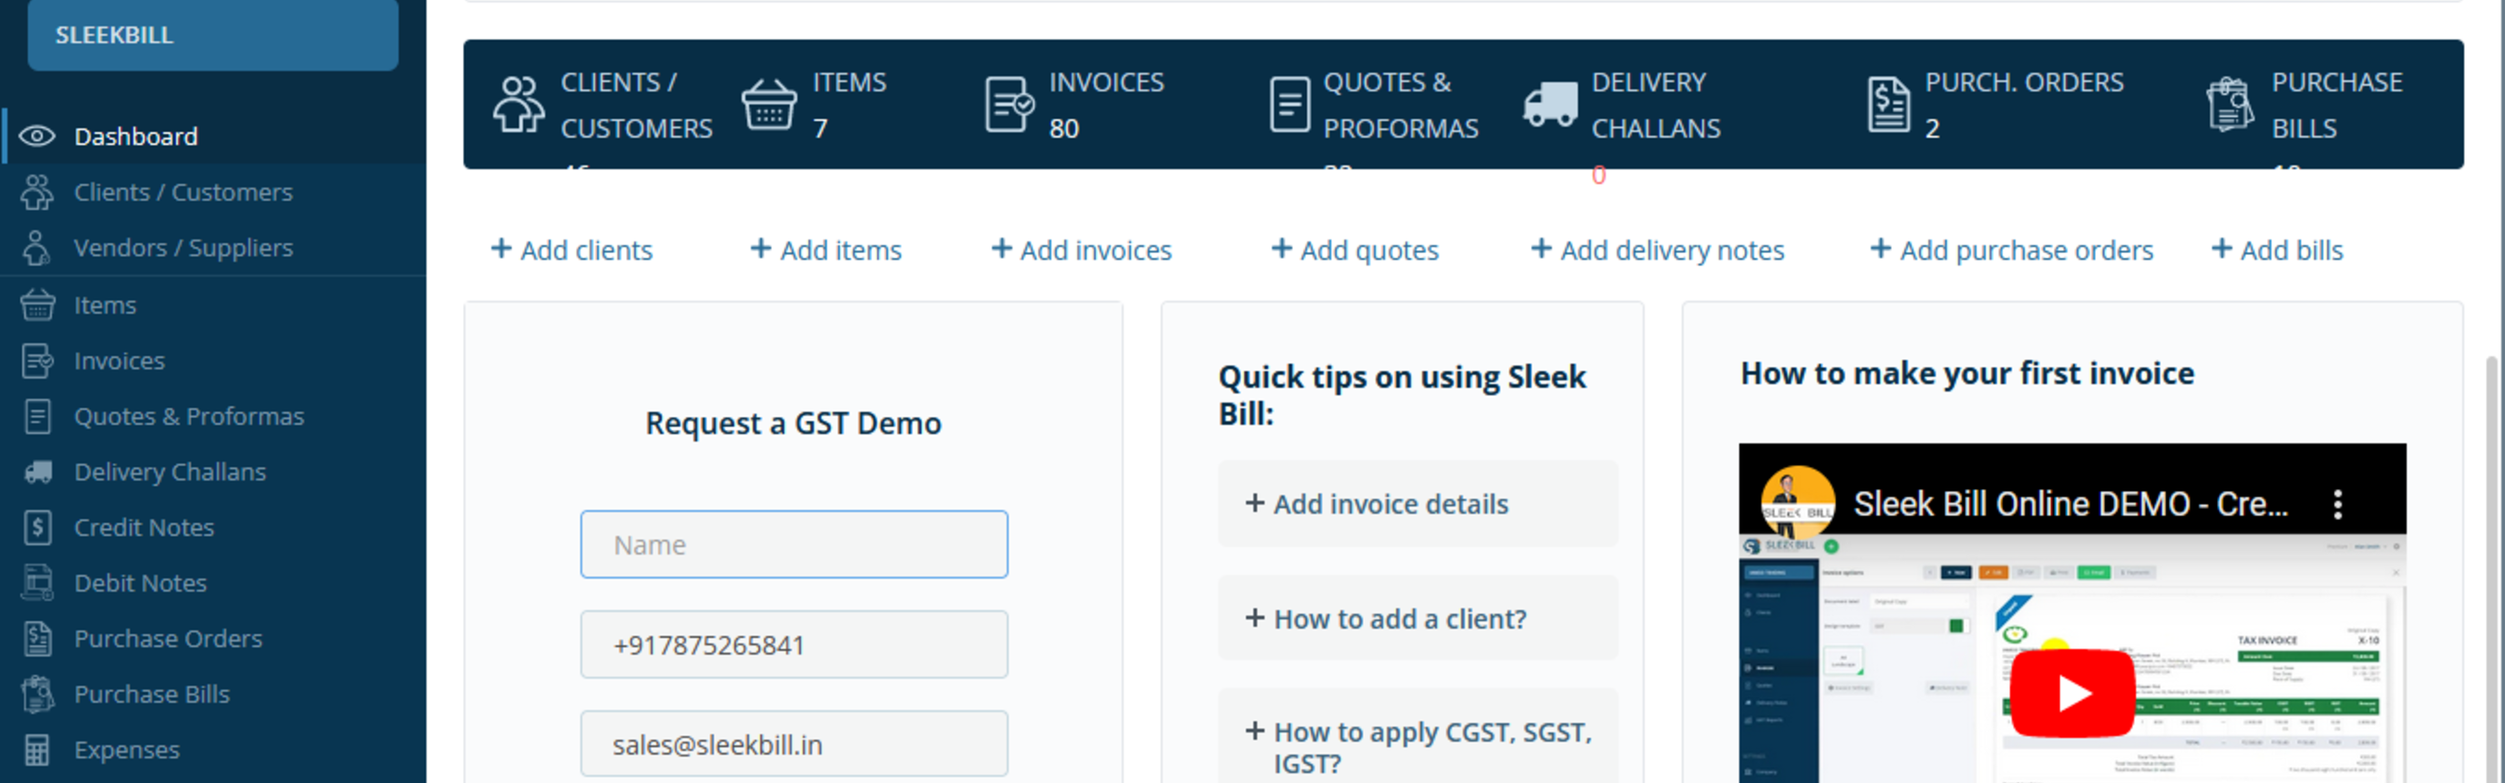Open the YouTube video options menu
Screen dimensions: 2505x783
pos(2337,504)
